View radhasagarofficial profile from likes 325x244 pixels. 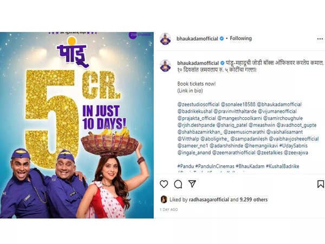click(209, 200)
